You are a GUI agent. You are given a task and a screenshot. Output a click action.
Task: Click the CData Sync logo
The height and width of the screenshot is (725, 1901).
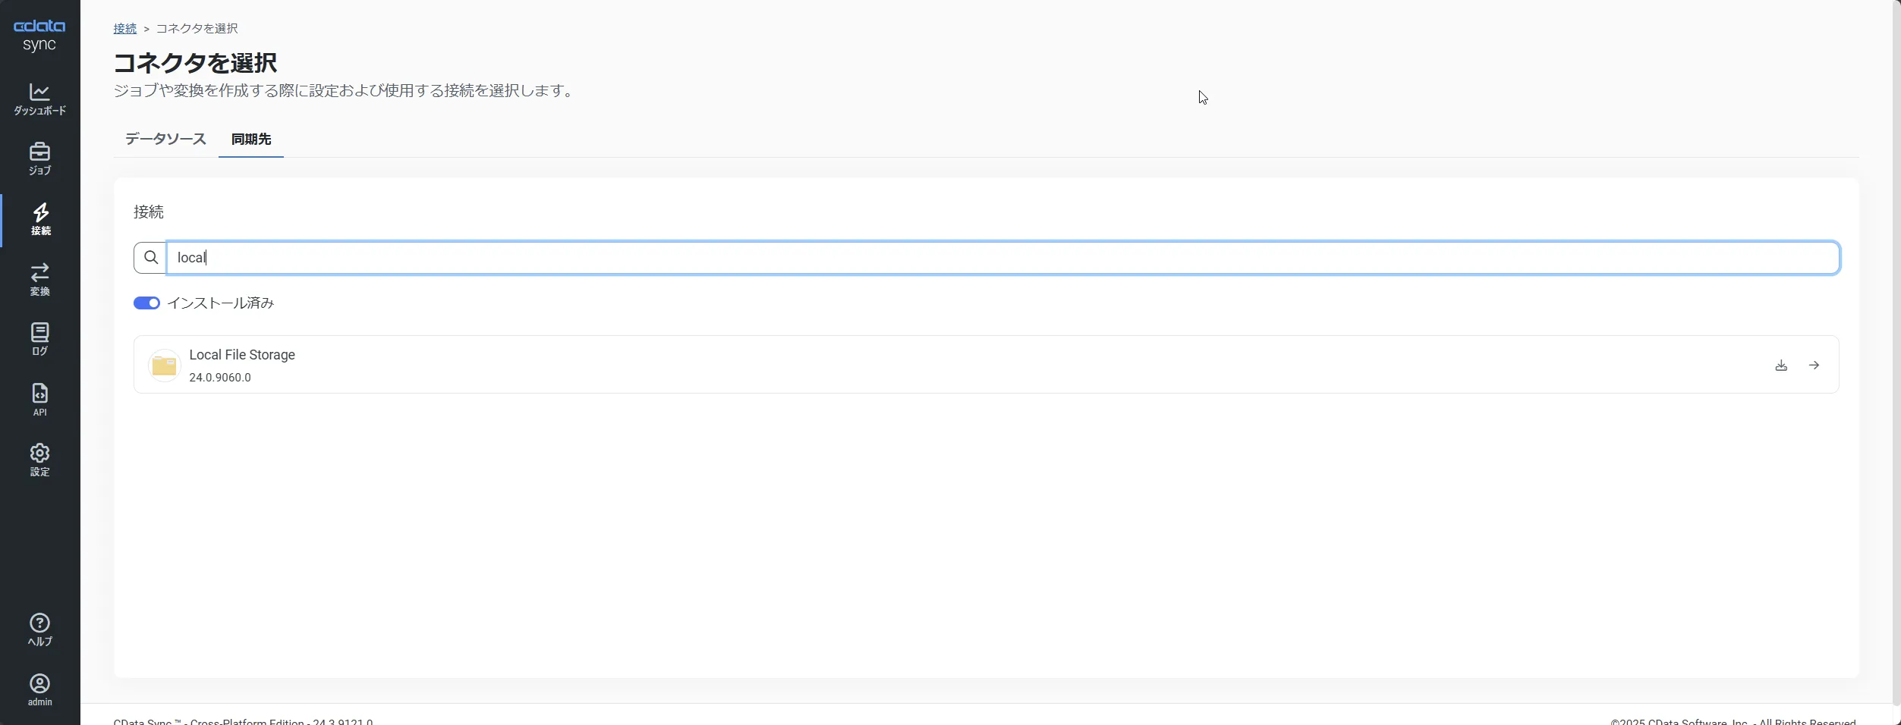coord(39,35)
